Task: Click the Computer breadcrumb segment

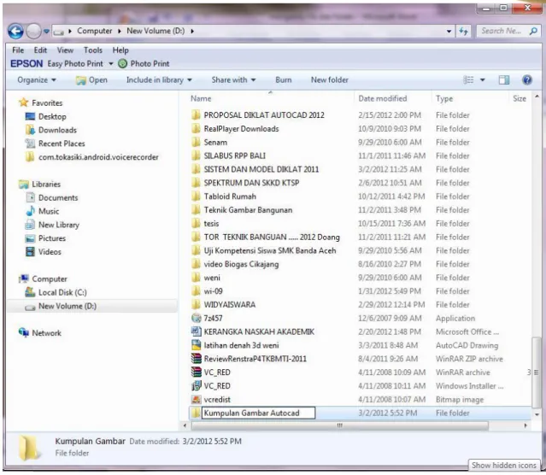Action: pyautogui.click(x=94, y=31)
